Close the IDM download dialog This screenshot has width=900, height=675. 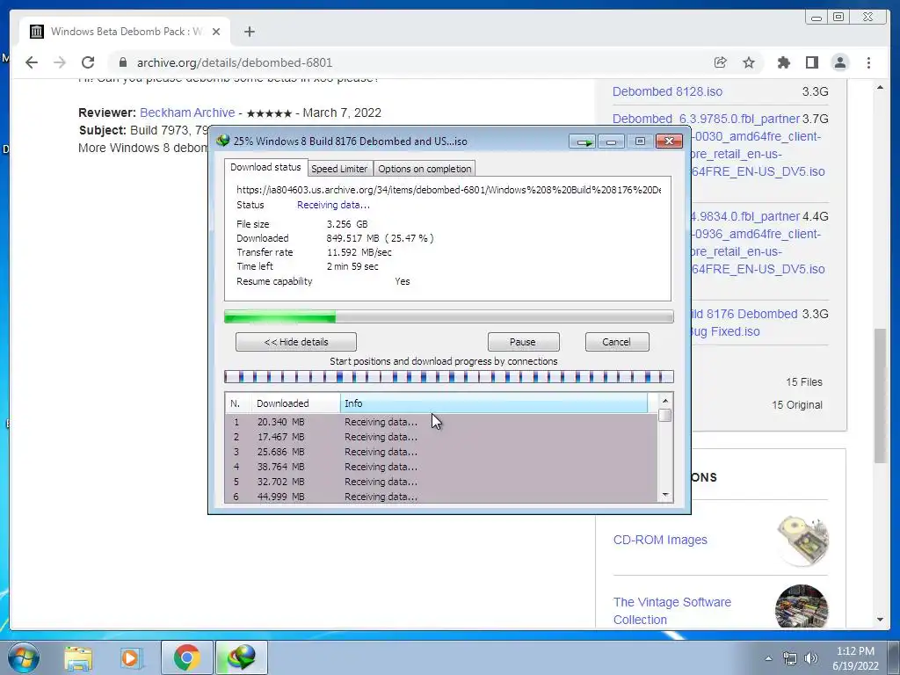click(x=669, y=142)
